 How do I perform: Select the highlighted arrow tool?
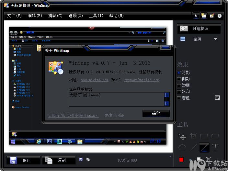pyautogui.click(x=204, y=148)
